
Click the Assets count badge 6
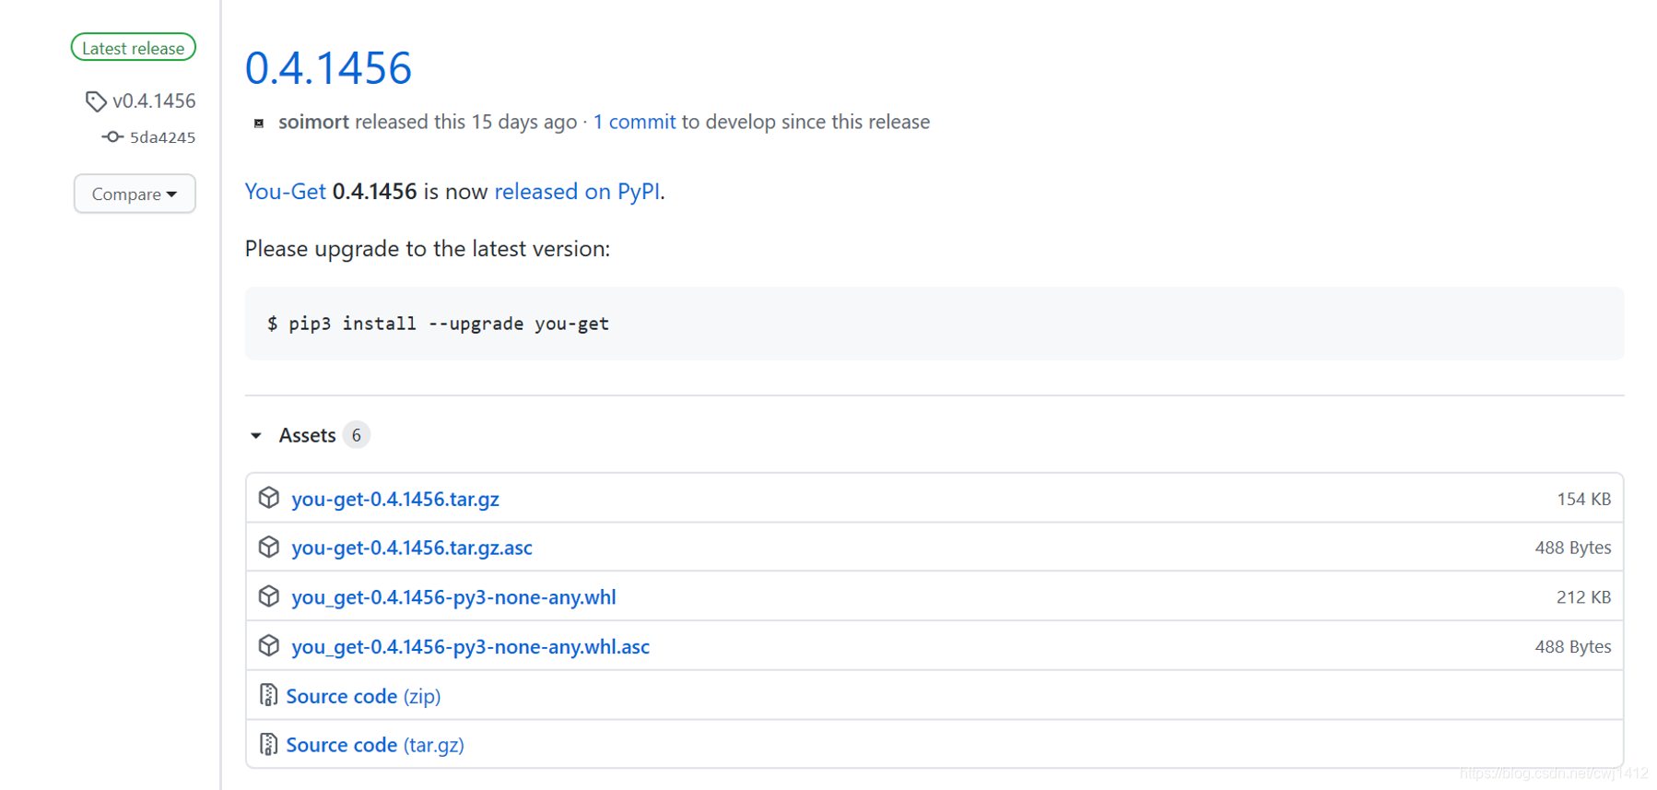click(x=357, y=435)
